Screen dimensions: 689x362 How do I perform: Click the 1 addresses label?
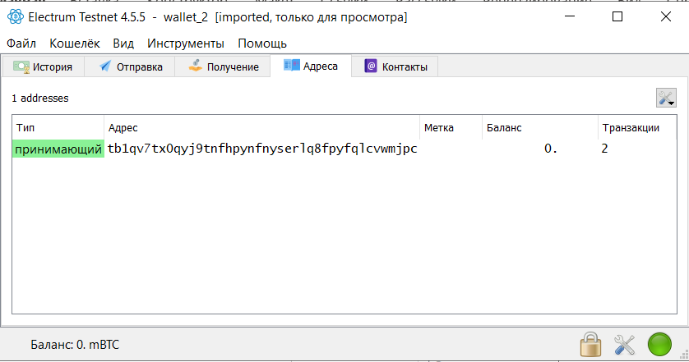[40, 99]
